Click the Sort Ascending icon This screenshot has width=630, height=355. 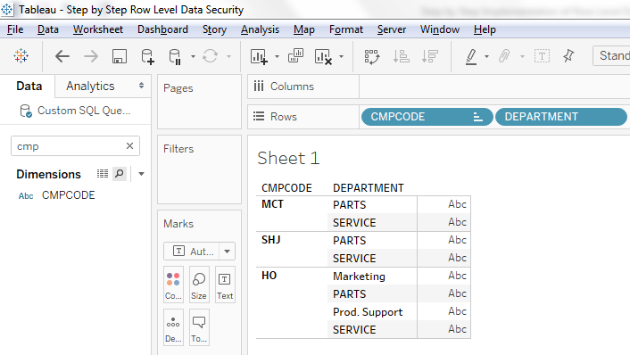(401, 56)
